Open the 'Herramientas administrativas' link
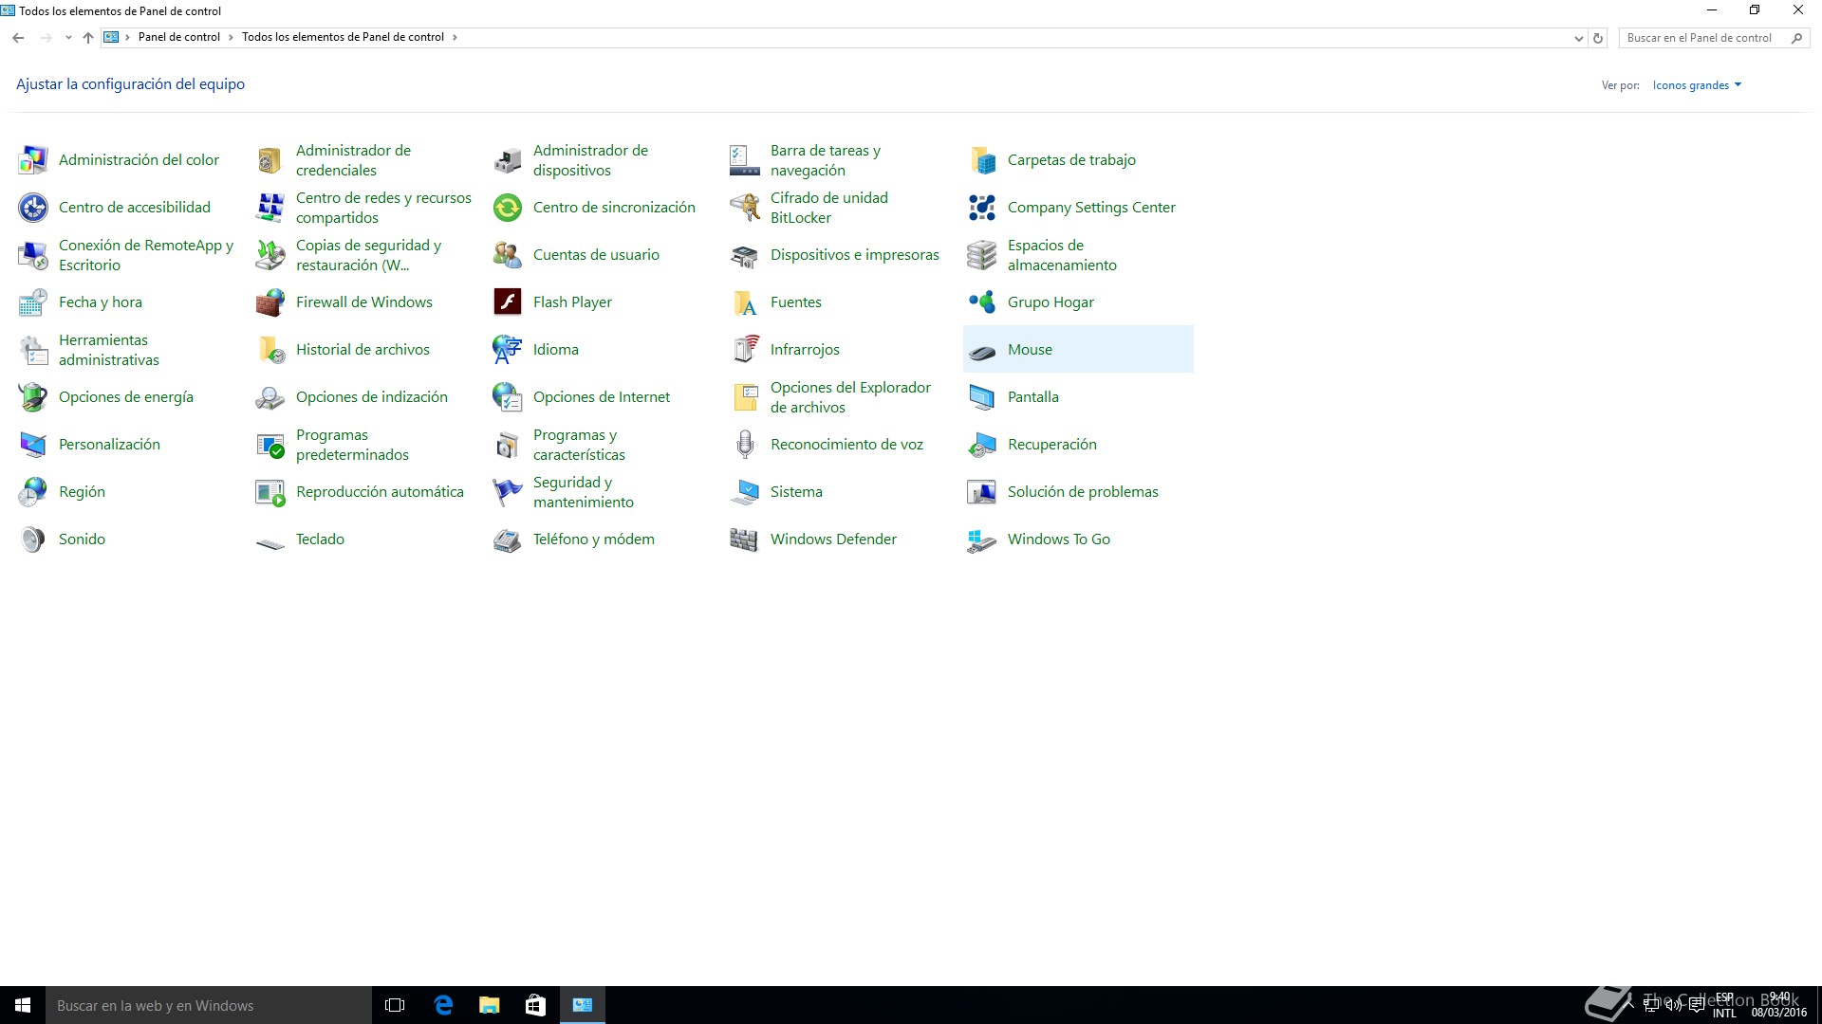Screen dimensions: 1822x1024 pyautogui.click(x=108, y=350)
